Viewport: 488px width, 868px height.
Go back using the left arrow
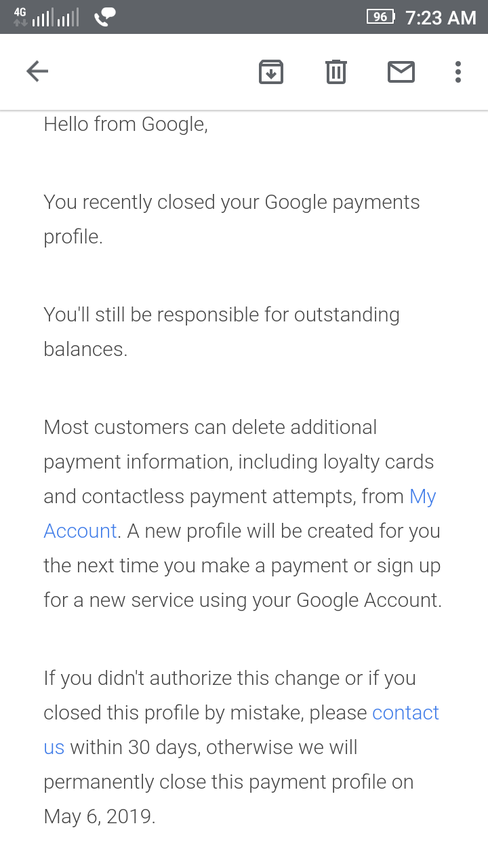coord(37,71)
